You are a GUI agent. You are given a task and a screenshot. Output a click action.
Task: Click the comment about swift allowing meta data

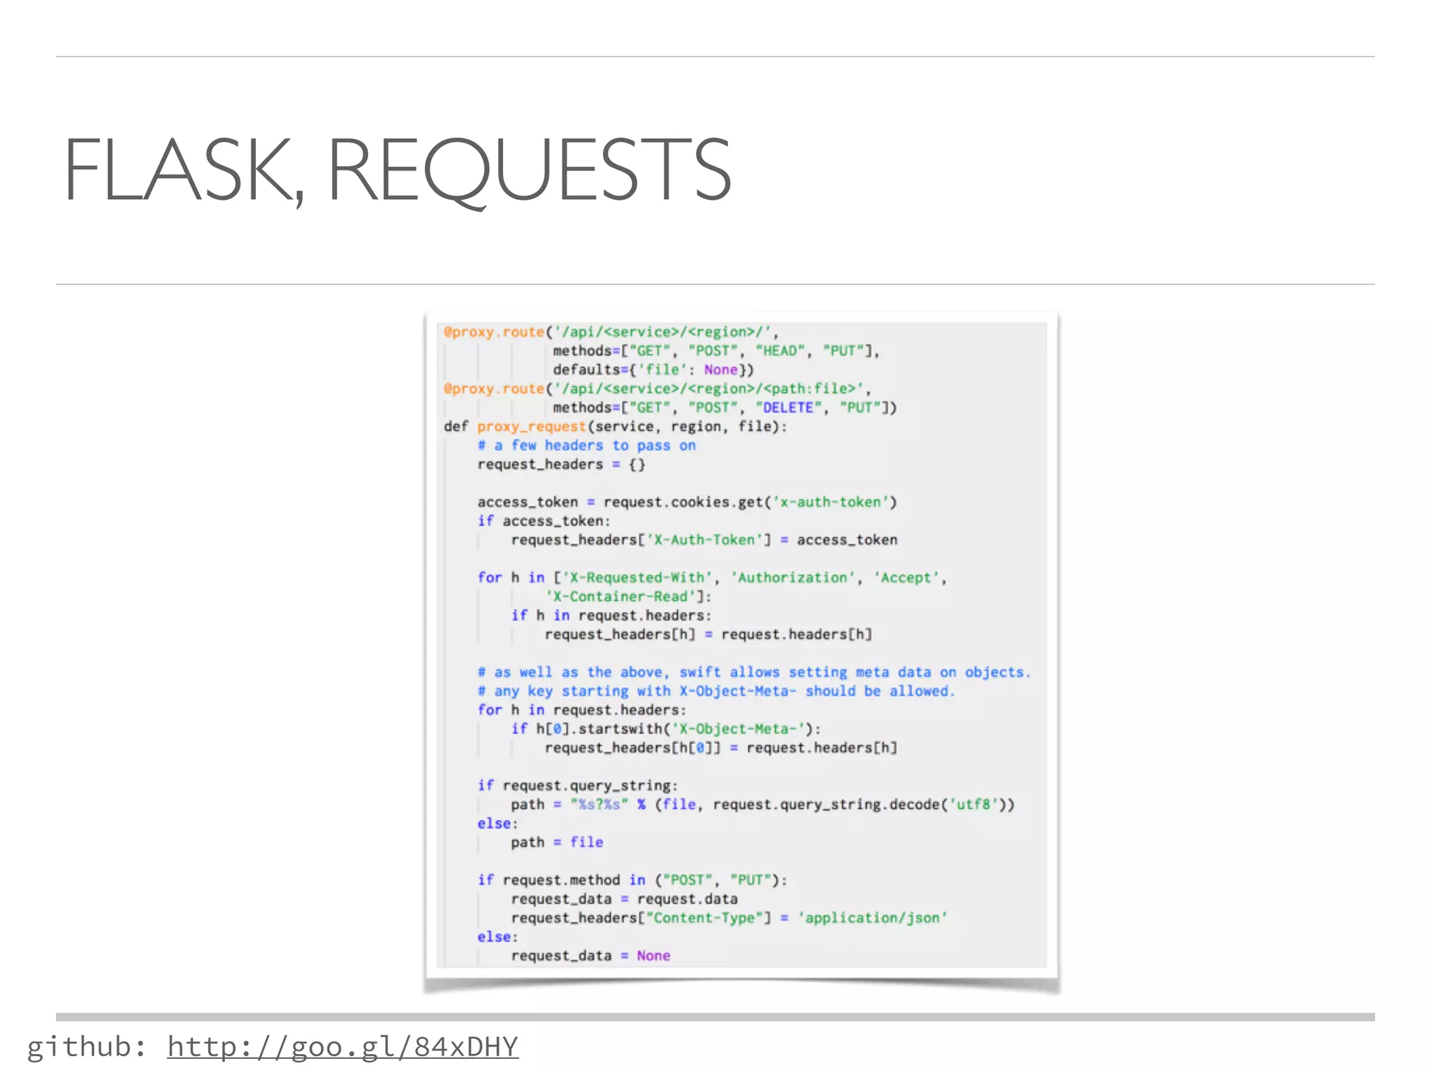click(754, 672)
